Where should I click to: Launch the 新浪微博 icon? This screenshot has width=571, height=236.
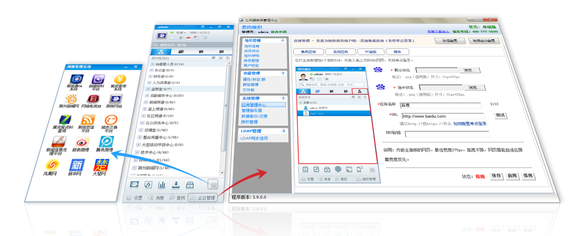pyautogui.click(x=82, y=142)
